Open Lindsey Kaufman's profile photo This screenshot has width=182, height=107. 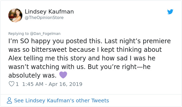[x=15, y=15]
